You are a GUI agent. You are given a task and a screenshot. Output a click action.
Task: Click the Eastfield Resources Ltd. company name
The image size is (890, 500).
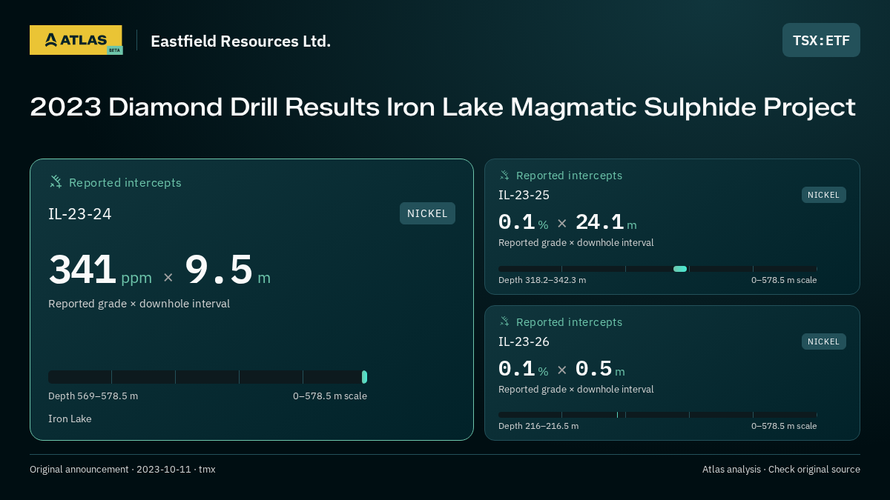[240, 41]
